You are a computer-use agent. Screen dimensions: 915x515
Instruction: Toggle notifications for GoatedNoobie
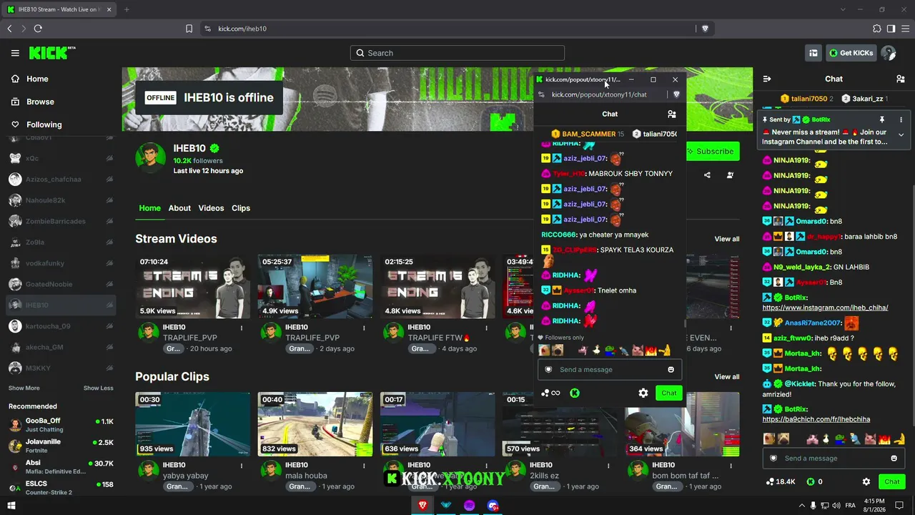click(x=109, y=285)
